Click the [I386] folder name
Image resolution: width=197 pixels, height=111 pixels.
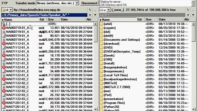click(x=108, y=60)
